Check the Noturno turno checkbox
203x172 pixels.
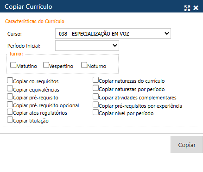coord(84,65)
